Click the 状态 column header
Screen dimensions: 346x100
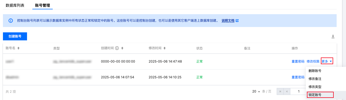tap(200, 48)
